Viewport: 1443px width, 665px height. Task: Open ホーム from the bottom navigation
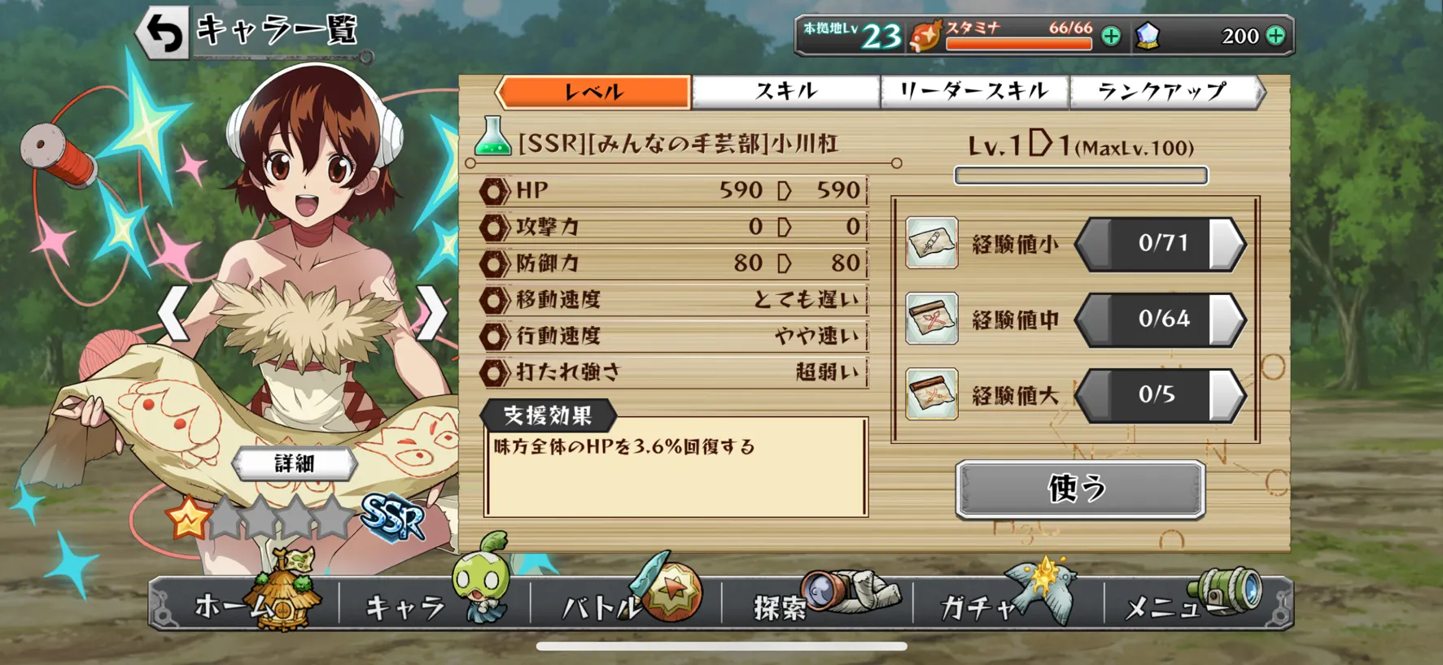click(x=244, y=603)
